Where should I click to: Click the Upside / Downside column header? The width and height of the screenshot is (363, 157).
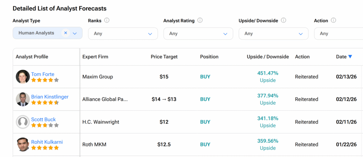tap(268, 57)
